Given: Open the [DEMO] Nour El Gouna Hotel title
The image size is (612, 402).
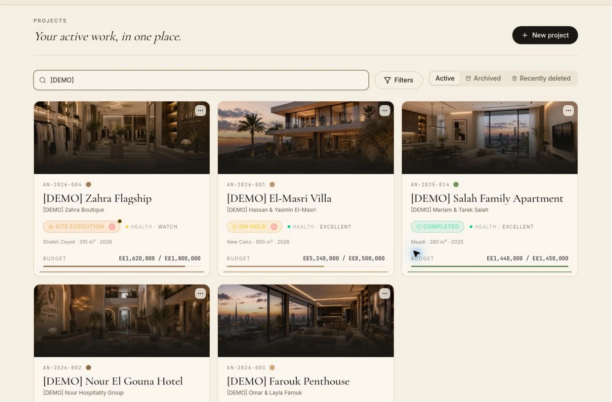Looking at the screenshot, I should tap(113, 381).
